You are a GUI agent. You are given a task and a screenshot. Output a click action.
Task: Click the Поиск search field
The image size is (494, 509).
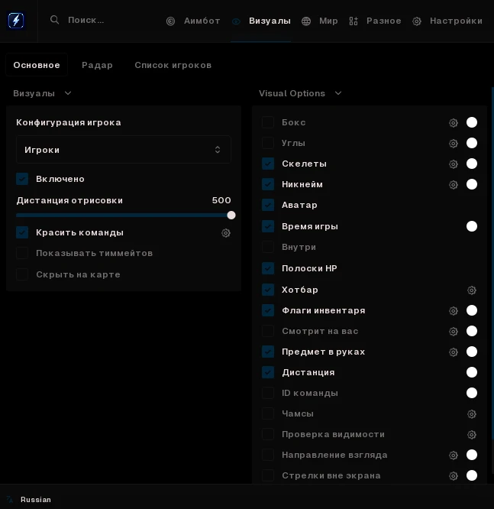[x=86, y=20]
